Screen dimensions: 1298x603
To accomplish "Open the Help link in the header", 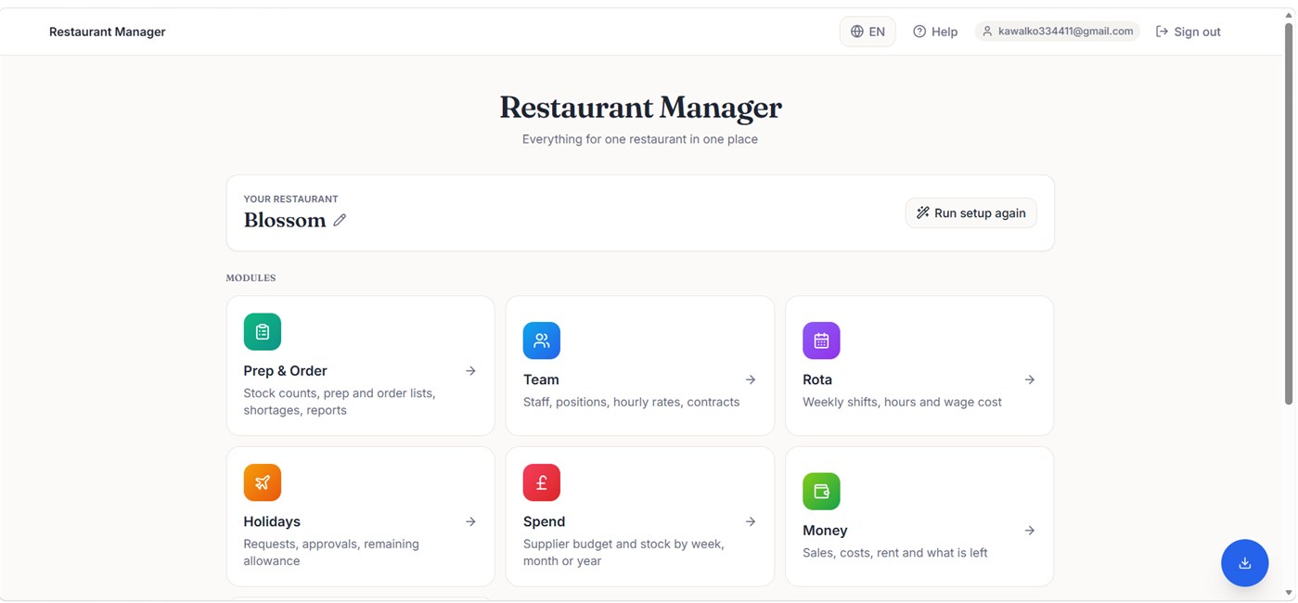I will 935,32.
